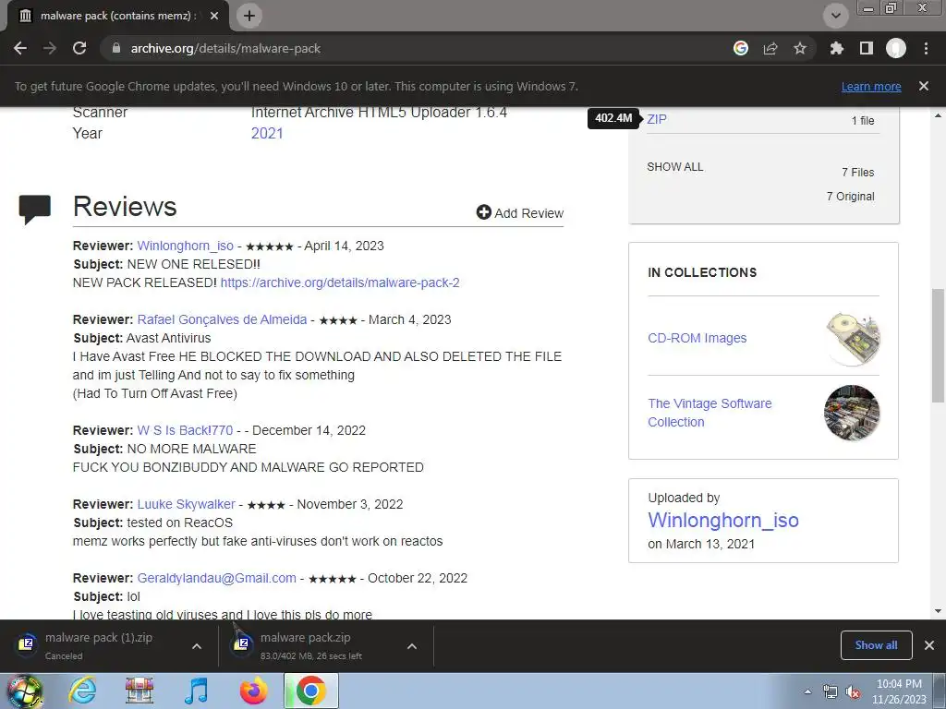Screen dimensions: 946x709
Task: Click Show all downloads button
Action: 876,645
